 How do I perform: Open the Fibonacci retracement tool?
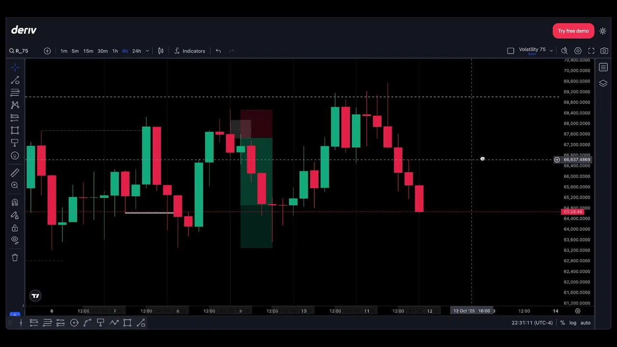tap(15, 92)
